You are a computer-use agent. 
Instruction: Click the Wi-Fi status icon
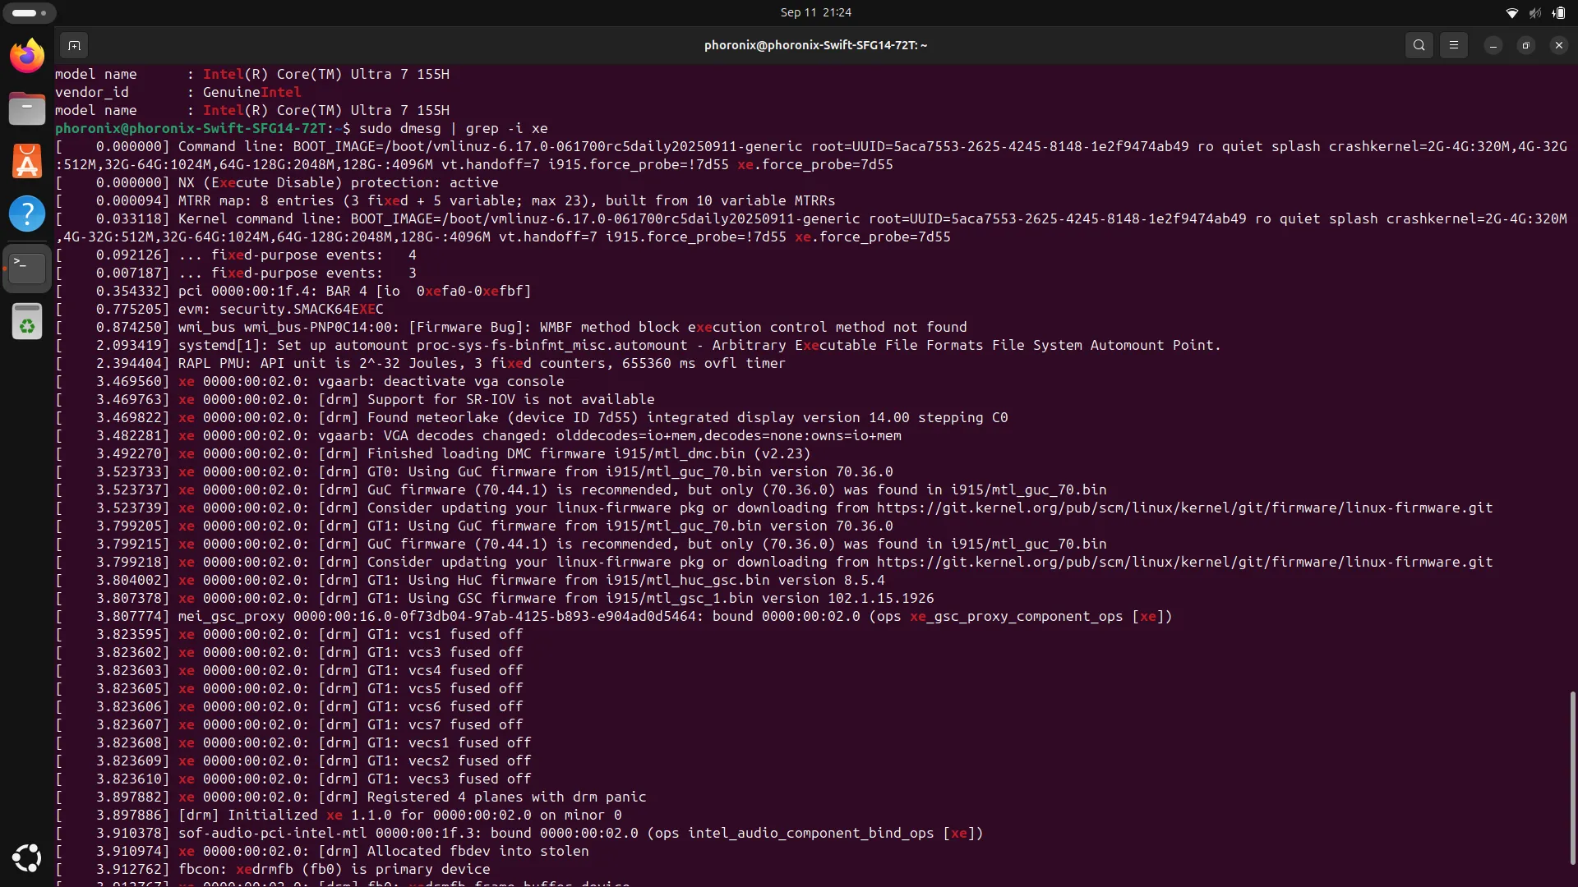[x=1512, y=12]
